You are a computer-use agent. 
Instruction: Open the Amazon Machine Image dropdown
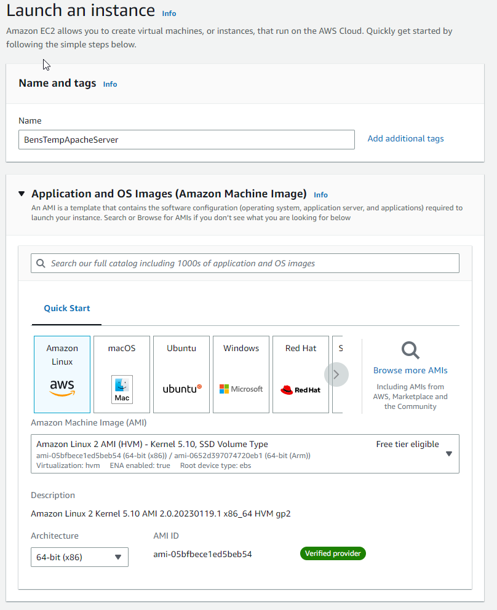pos(245,454)
